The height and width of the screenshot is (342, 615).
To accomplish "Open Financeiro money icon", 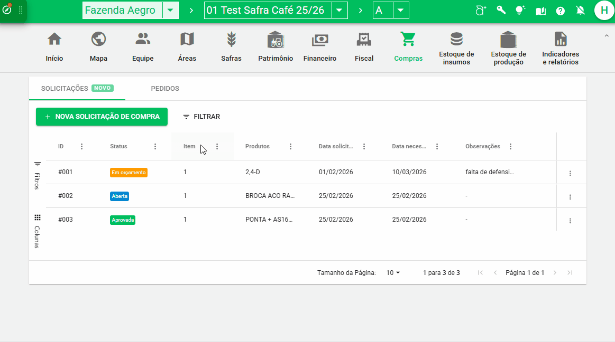I will [x=320, y=40].
